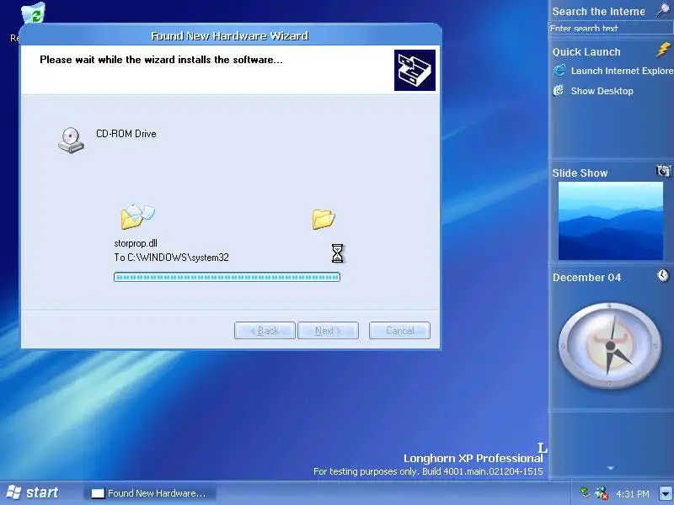Click the Quick Launch lightning bolt icon

coord(664,50)
